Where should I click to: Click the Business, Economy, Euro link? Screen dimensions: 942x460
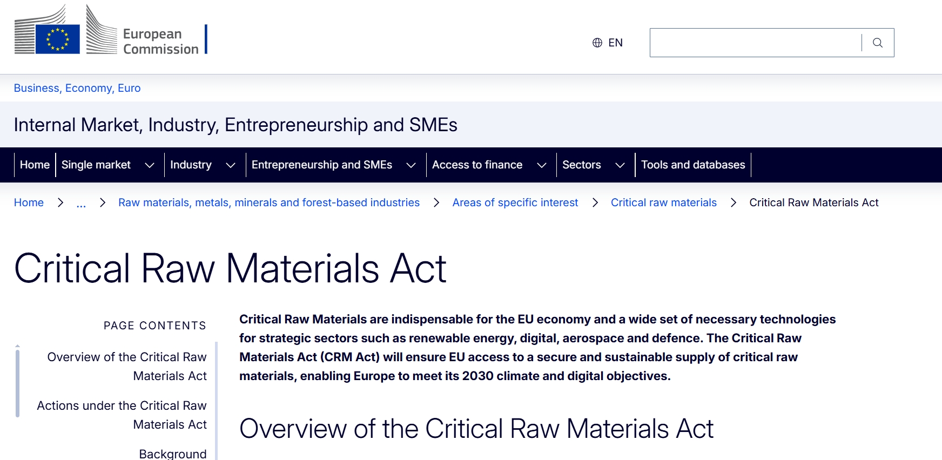pyautogui.click(x=77, y=88)
